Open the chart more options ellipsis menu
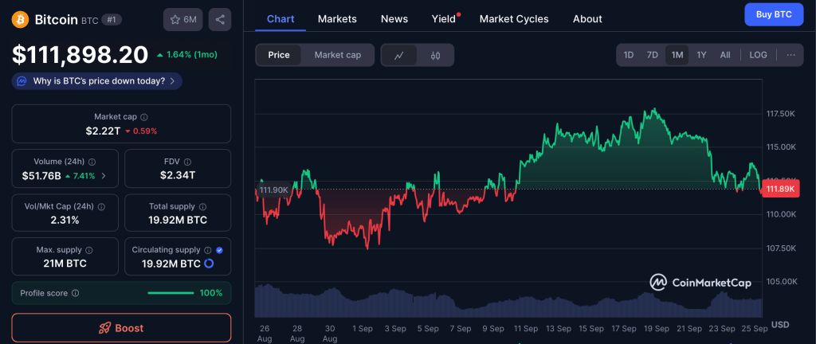The image size is (816, 344). click(790, 55)
